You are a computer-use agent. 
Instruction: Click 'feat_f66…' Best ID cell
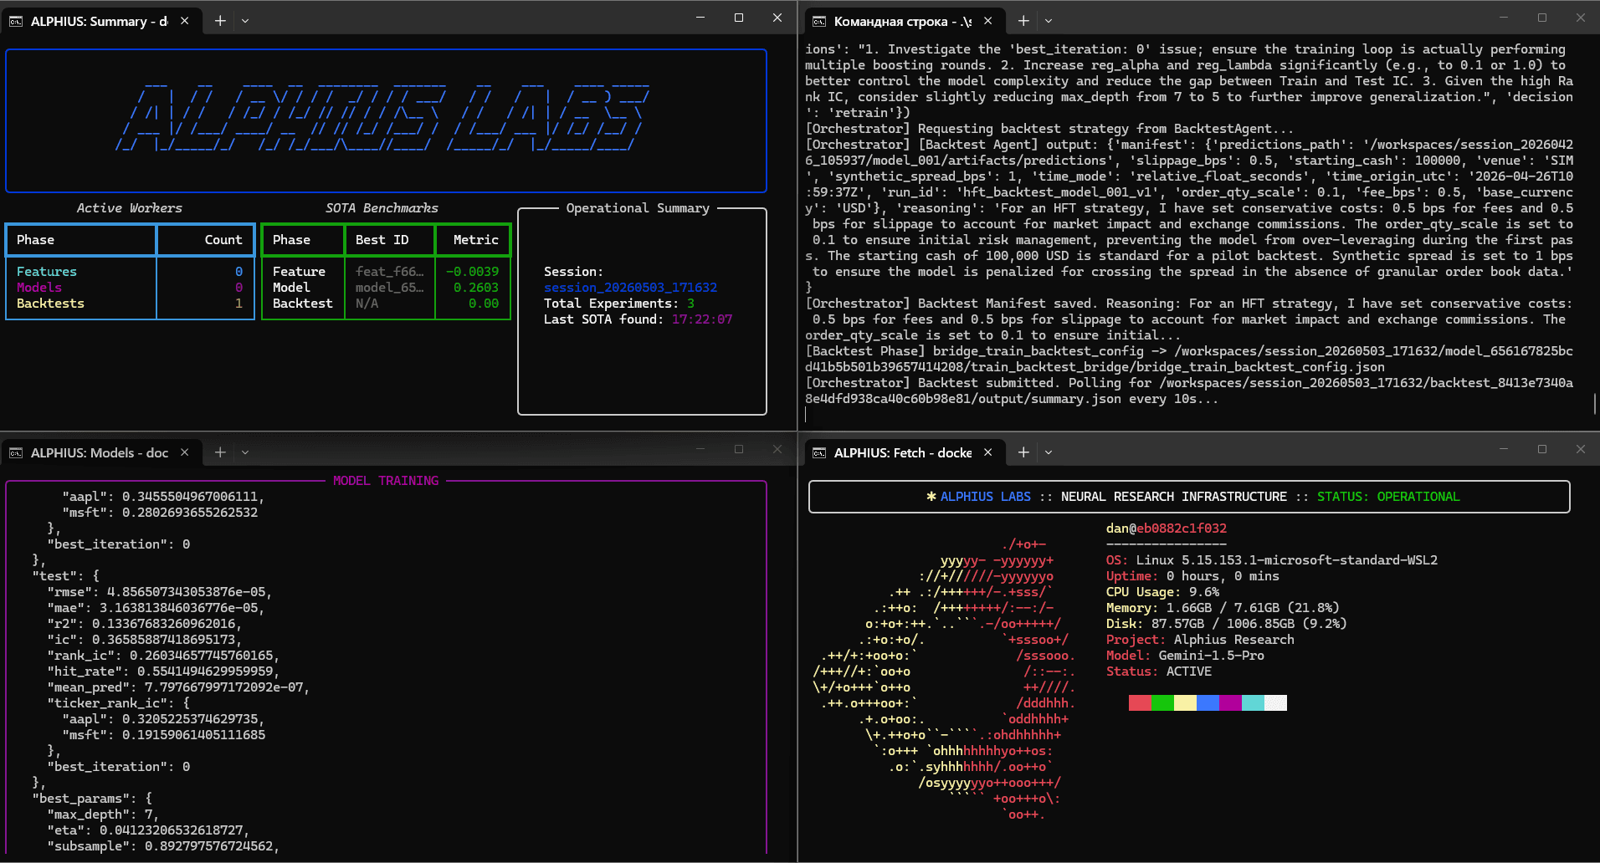389,272
